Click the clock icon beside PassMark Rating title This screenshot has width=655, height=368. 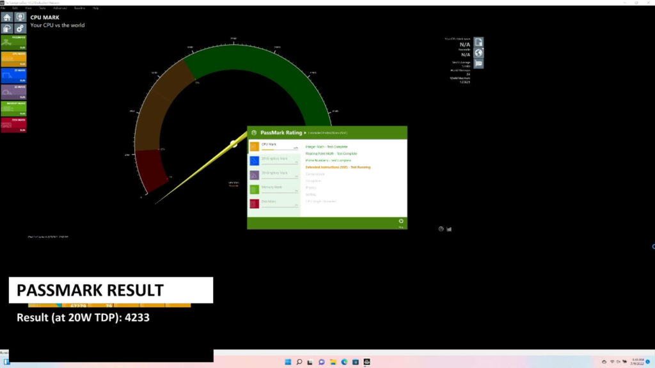tap(254, 133)
